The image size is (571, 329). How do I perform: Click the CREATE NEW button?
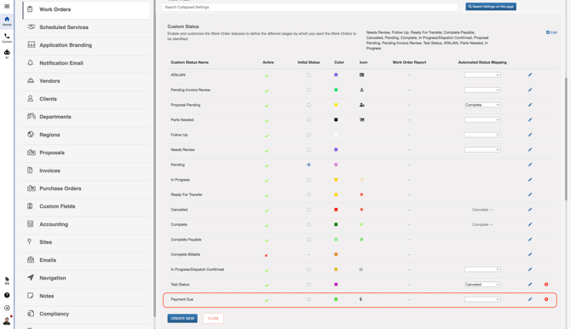(182, 318)
